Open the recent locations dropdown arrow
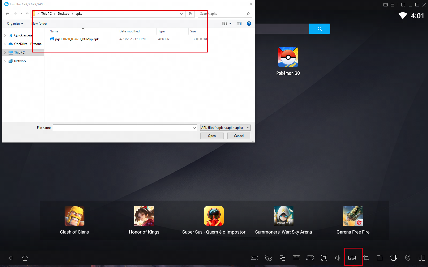 [x=21, y=14]
